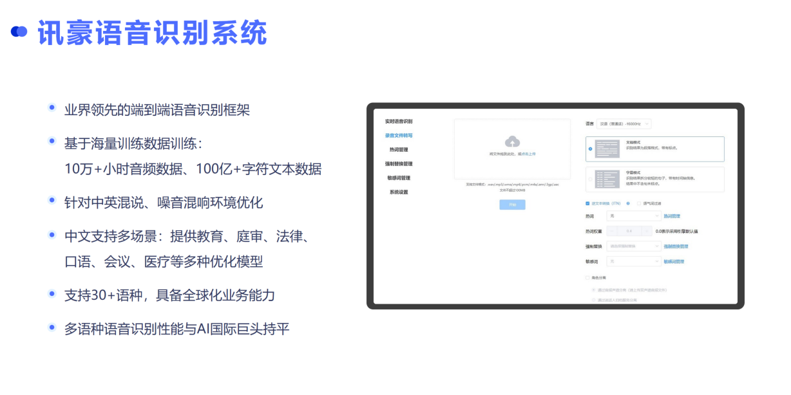791x395 pixels.
Task: Click the text 针对中英混说、噪音混响环境优化
Action: coord(164,203)
